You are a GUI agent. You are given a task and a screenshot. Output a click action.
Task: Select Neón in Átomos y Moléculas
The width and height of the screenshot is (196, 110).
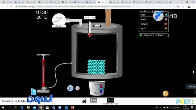coord(154,15)
